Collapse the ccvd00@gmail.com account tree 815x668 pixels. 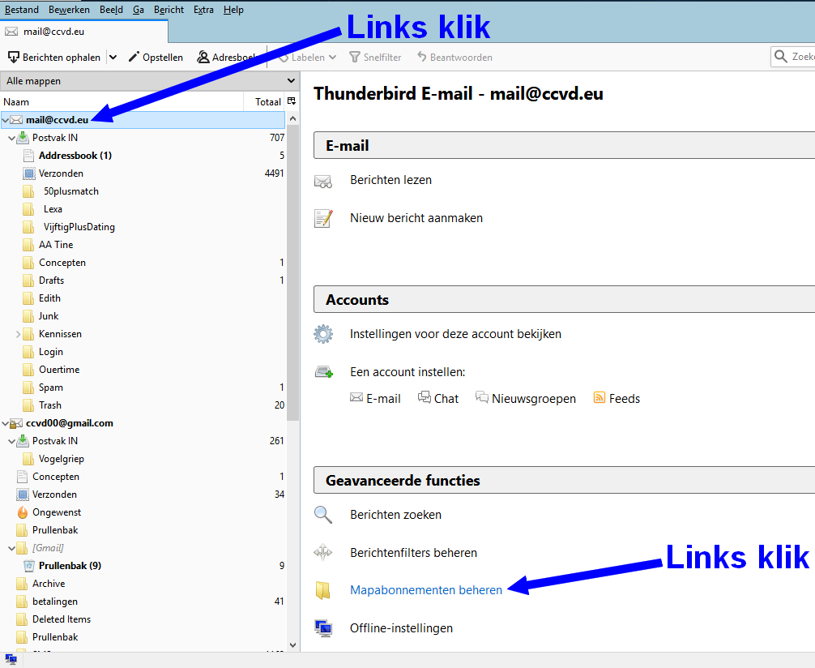pyautogui.click(x=6, y=423)
